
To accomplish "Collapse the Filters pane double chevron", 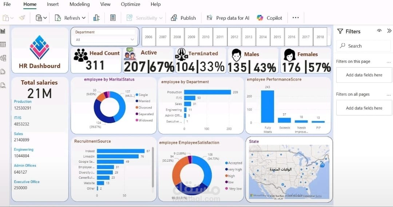I will point(389,31).
